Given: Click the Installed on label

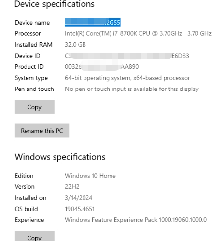Looking at the screenshot, I should [x=30, y=198].
